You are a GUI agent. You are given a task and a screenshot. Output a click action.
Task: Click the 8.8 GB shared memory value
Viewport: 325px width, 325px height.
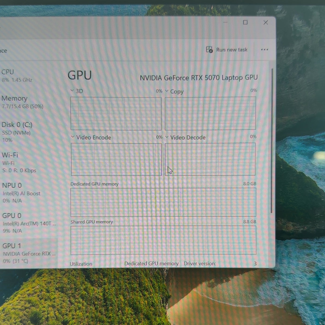pos(249,222)
